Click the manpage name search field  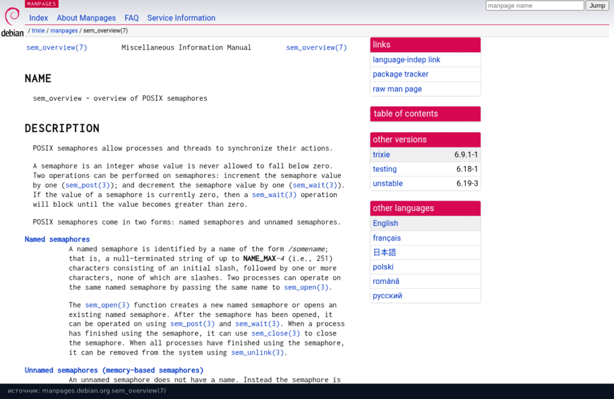click(534, 5)
